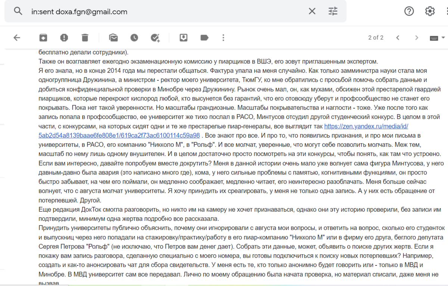Click the text 'бесплатно делали сотрудники'

[x=82, y=52]
